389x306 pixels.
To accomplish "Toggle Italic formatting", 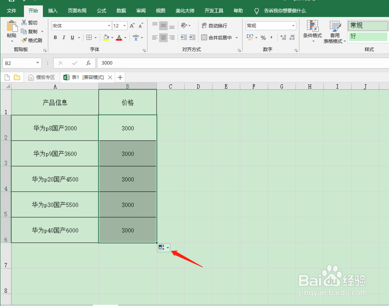I will pyautogui.click(x=64, y=37).
